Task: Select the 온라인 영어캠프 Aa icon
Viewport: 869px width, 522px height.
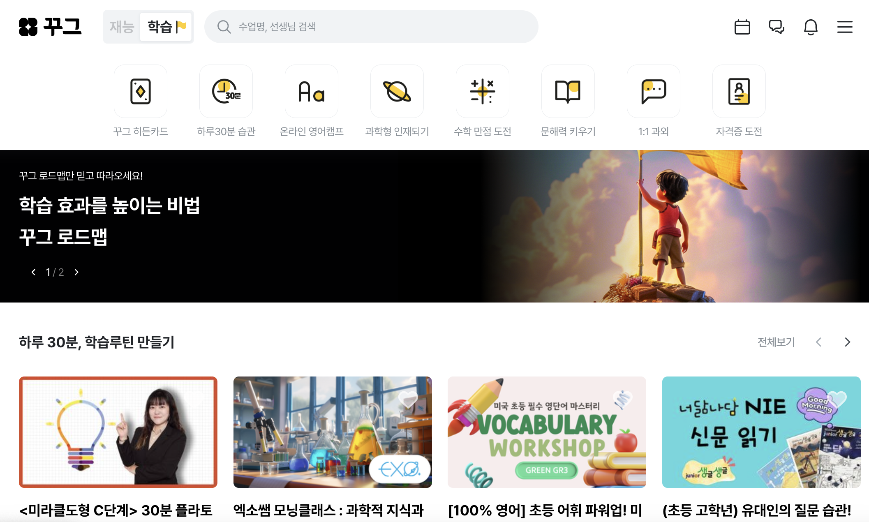Action: 312,91
